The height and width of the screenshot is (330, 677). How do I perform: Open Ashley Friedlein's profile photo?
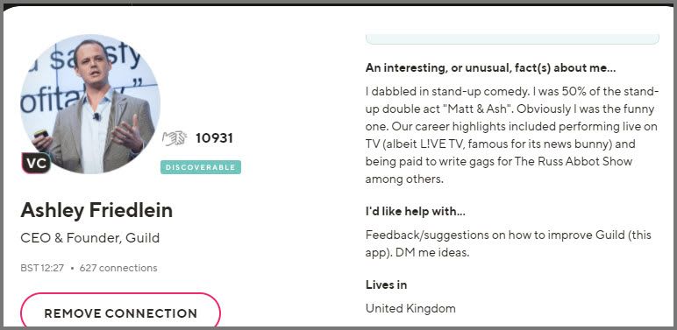point(90,104)
